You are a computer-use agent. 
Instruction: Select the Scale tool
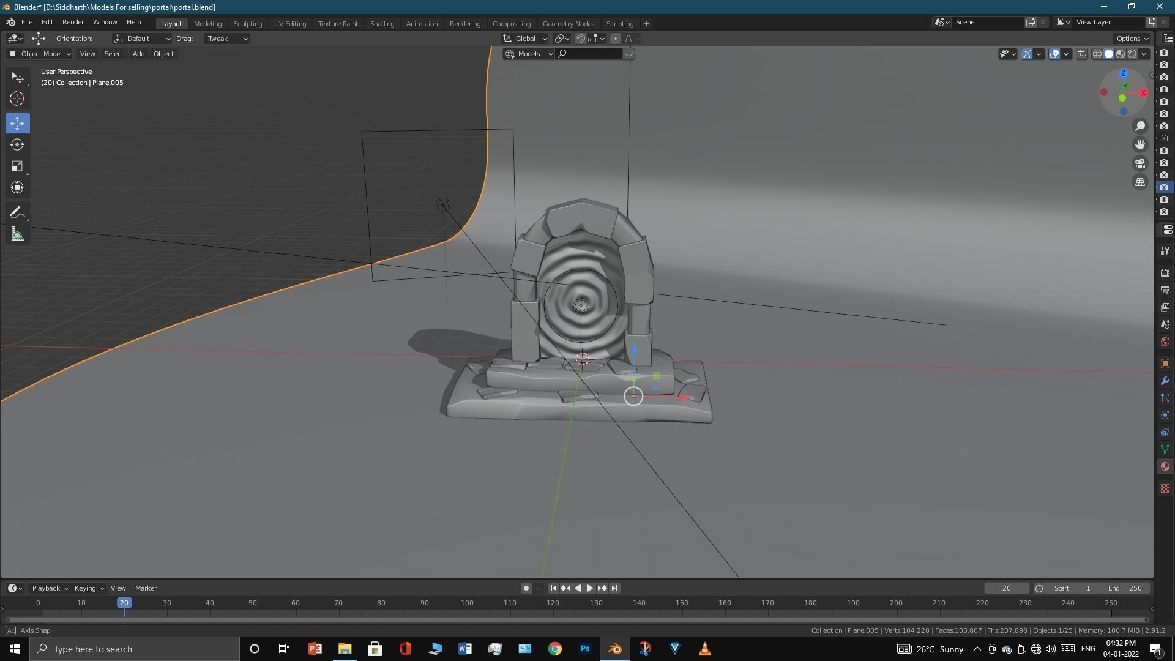[x=17, y=166]
